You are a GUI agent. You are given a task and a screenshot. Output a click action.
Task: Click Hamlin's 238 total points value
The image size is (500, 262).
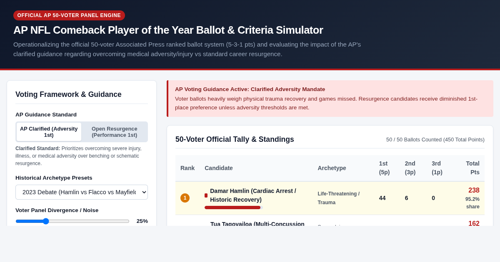[x=474, y=190]
